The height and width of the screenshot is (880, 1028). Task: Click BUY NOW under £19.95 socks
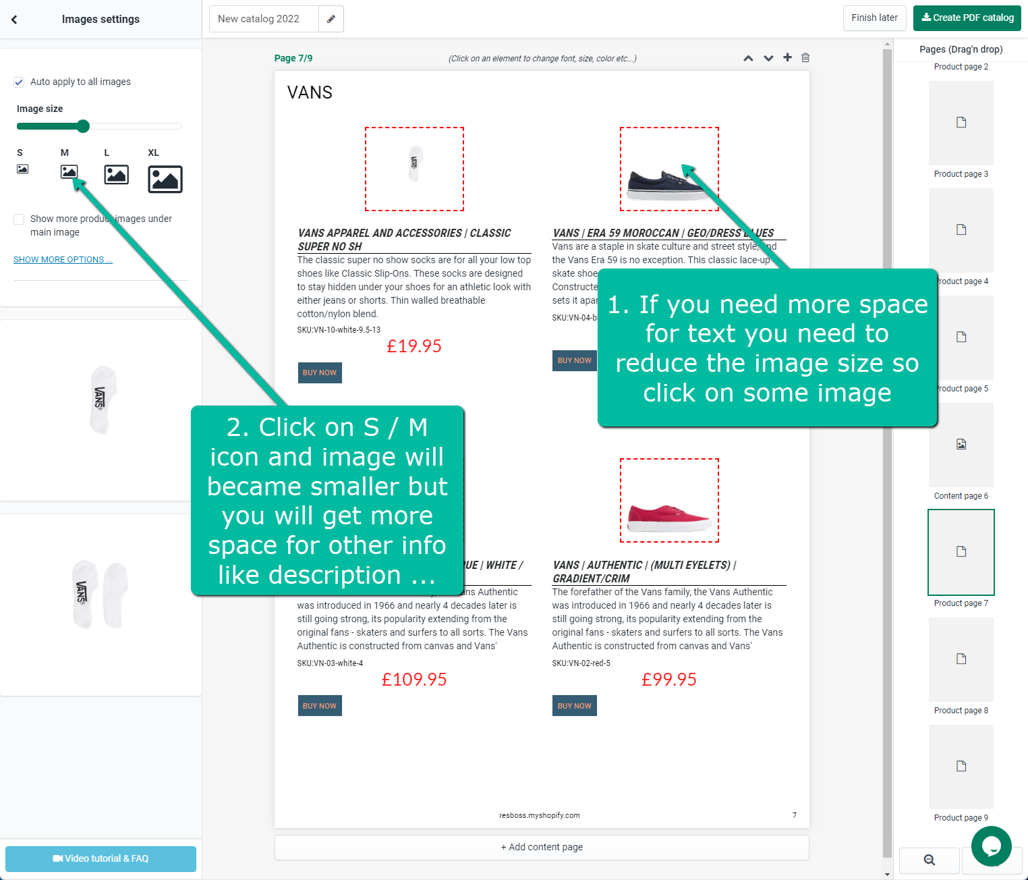click(320, 373)
